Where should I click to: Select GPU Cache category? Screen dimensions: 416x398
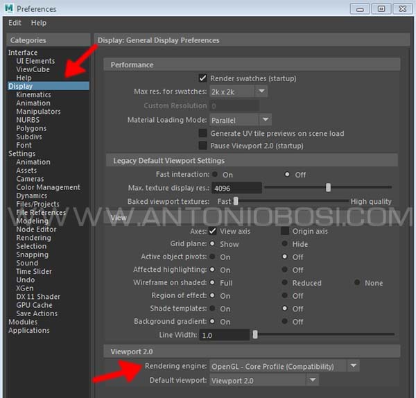point(34,305)
